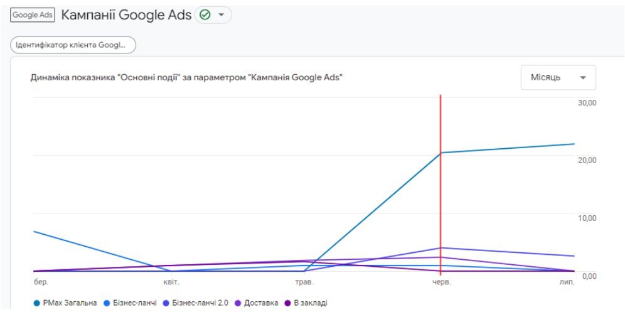The height and width of the screenshot is (317, 625).
Task: Select the Доставка legend label
Action: (261, 303)
